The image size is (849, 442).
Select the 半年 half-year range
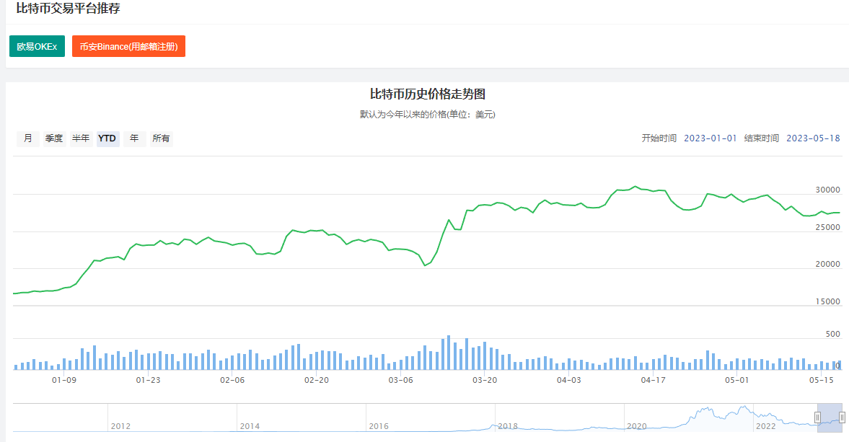[x=81, y=138]
